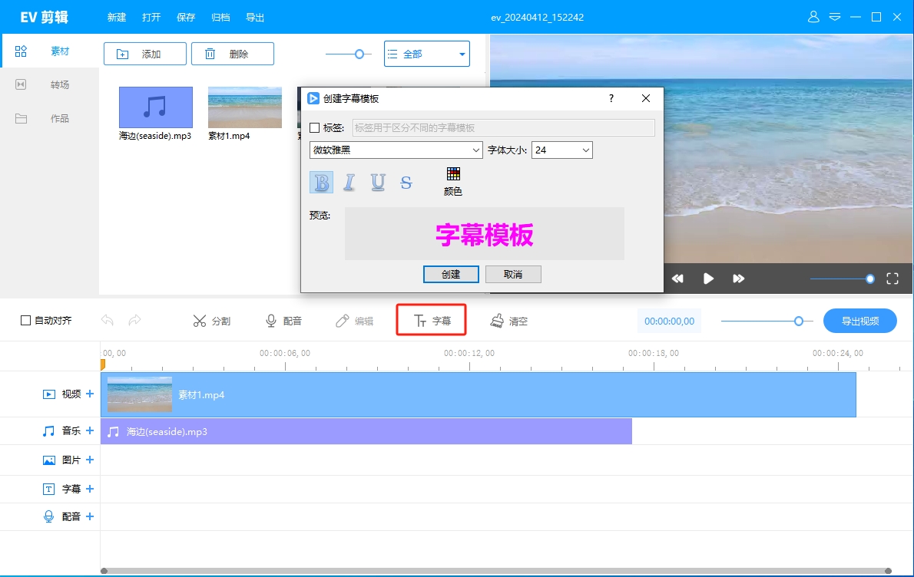Image resolution: width=914 pixels, height=577 pixels.
Task: Select the 编辑 edit tool
Action: [x=354, y=321]
